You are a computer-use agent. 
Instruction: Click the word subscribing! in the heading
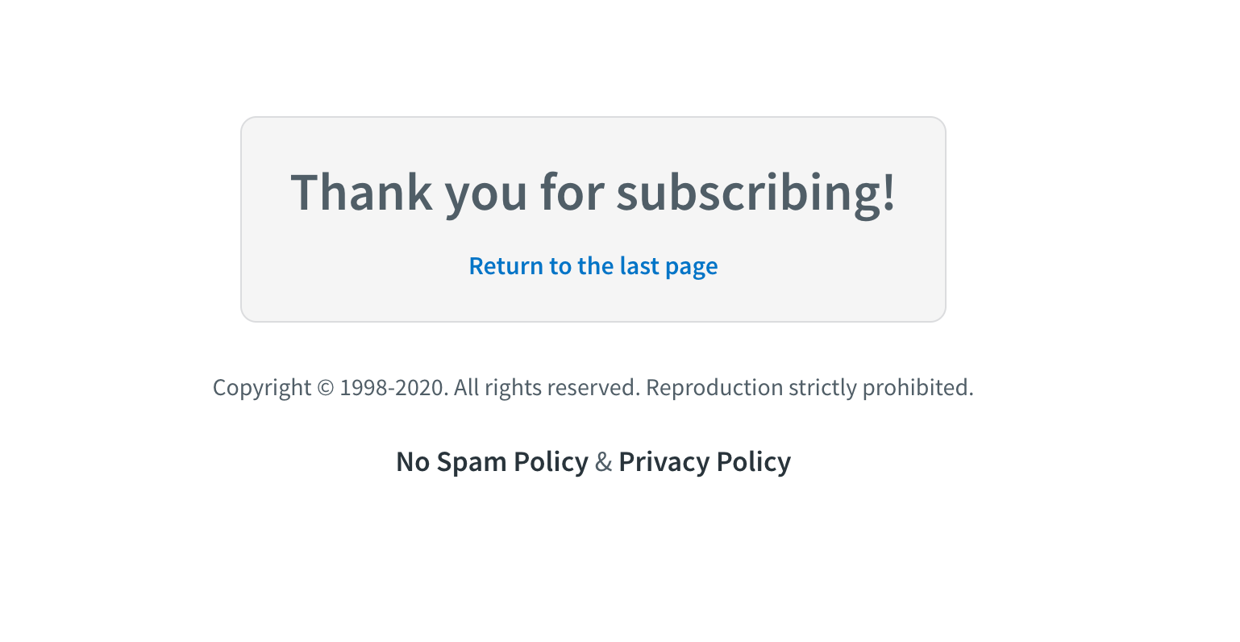[755, 193]
